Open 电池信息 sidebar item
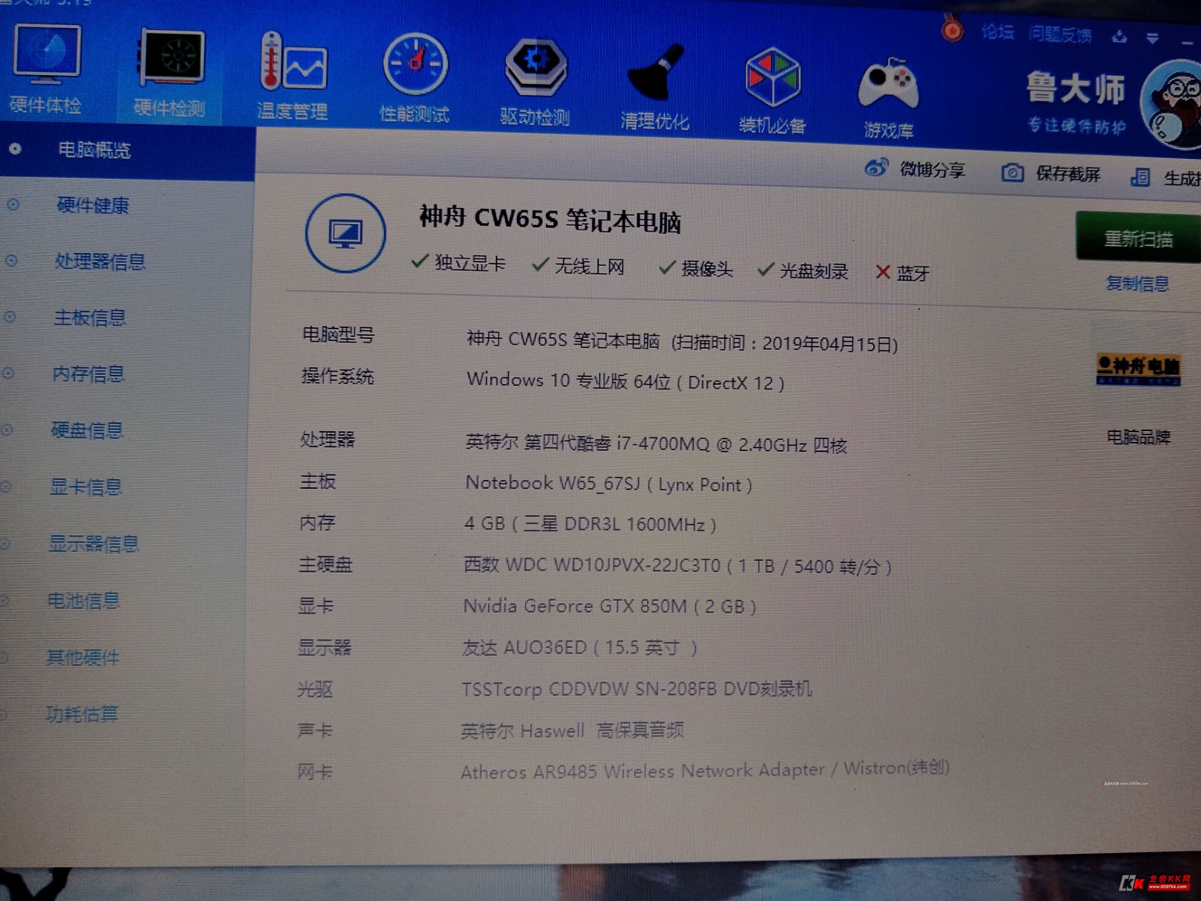 [83, 601]
